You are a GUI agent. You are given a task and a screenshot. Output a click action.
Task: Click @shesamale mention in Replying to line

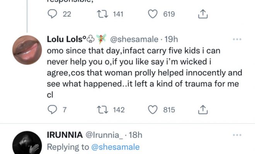pyautogui.click(x=115, y=147)
